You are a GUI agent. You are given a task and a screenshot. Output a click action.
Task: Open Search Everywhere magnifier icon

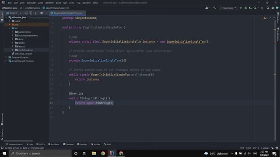coord(268,8)
